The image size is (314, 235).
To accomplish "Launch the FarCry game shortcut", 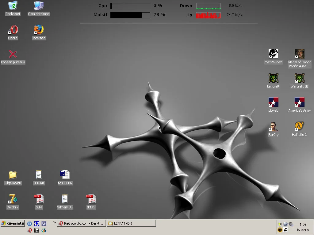I will [273, 127].
